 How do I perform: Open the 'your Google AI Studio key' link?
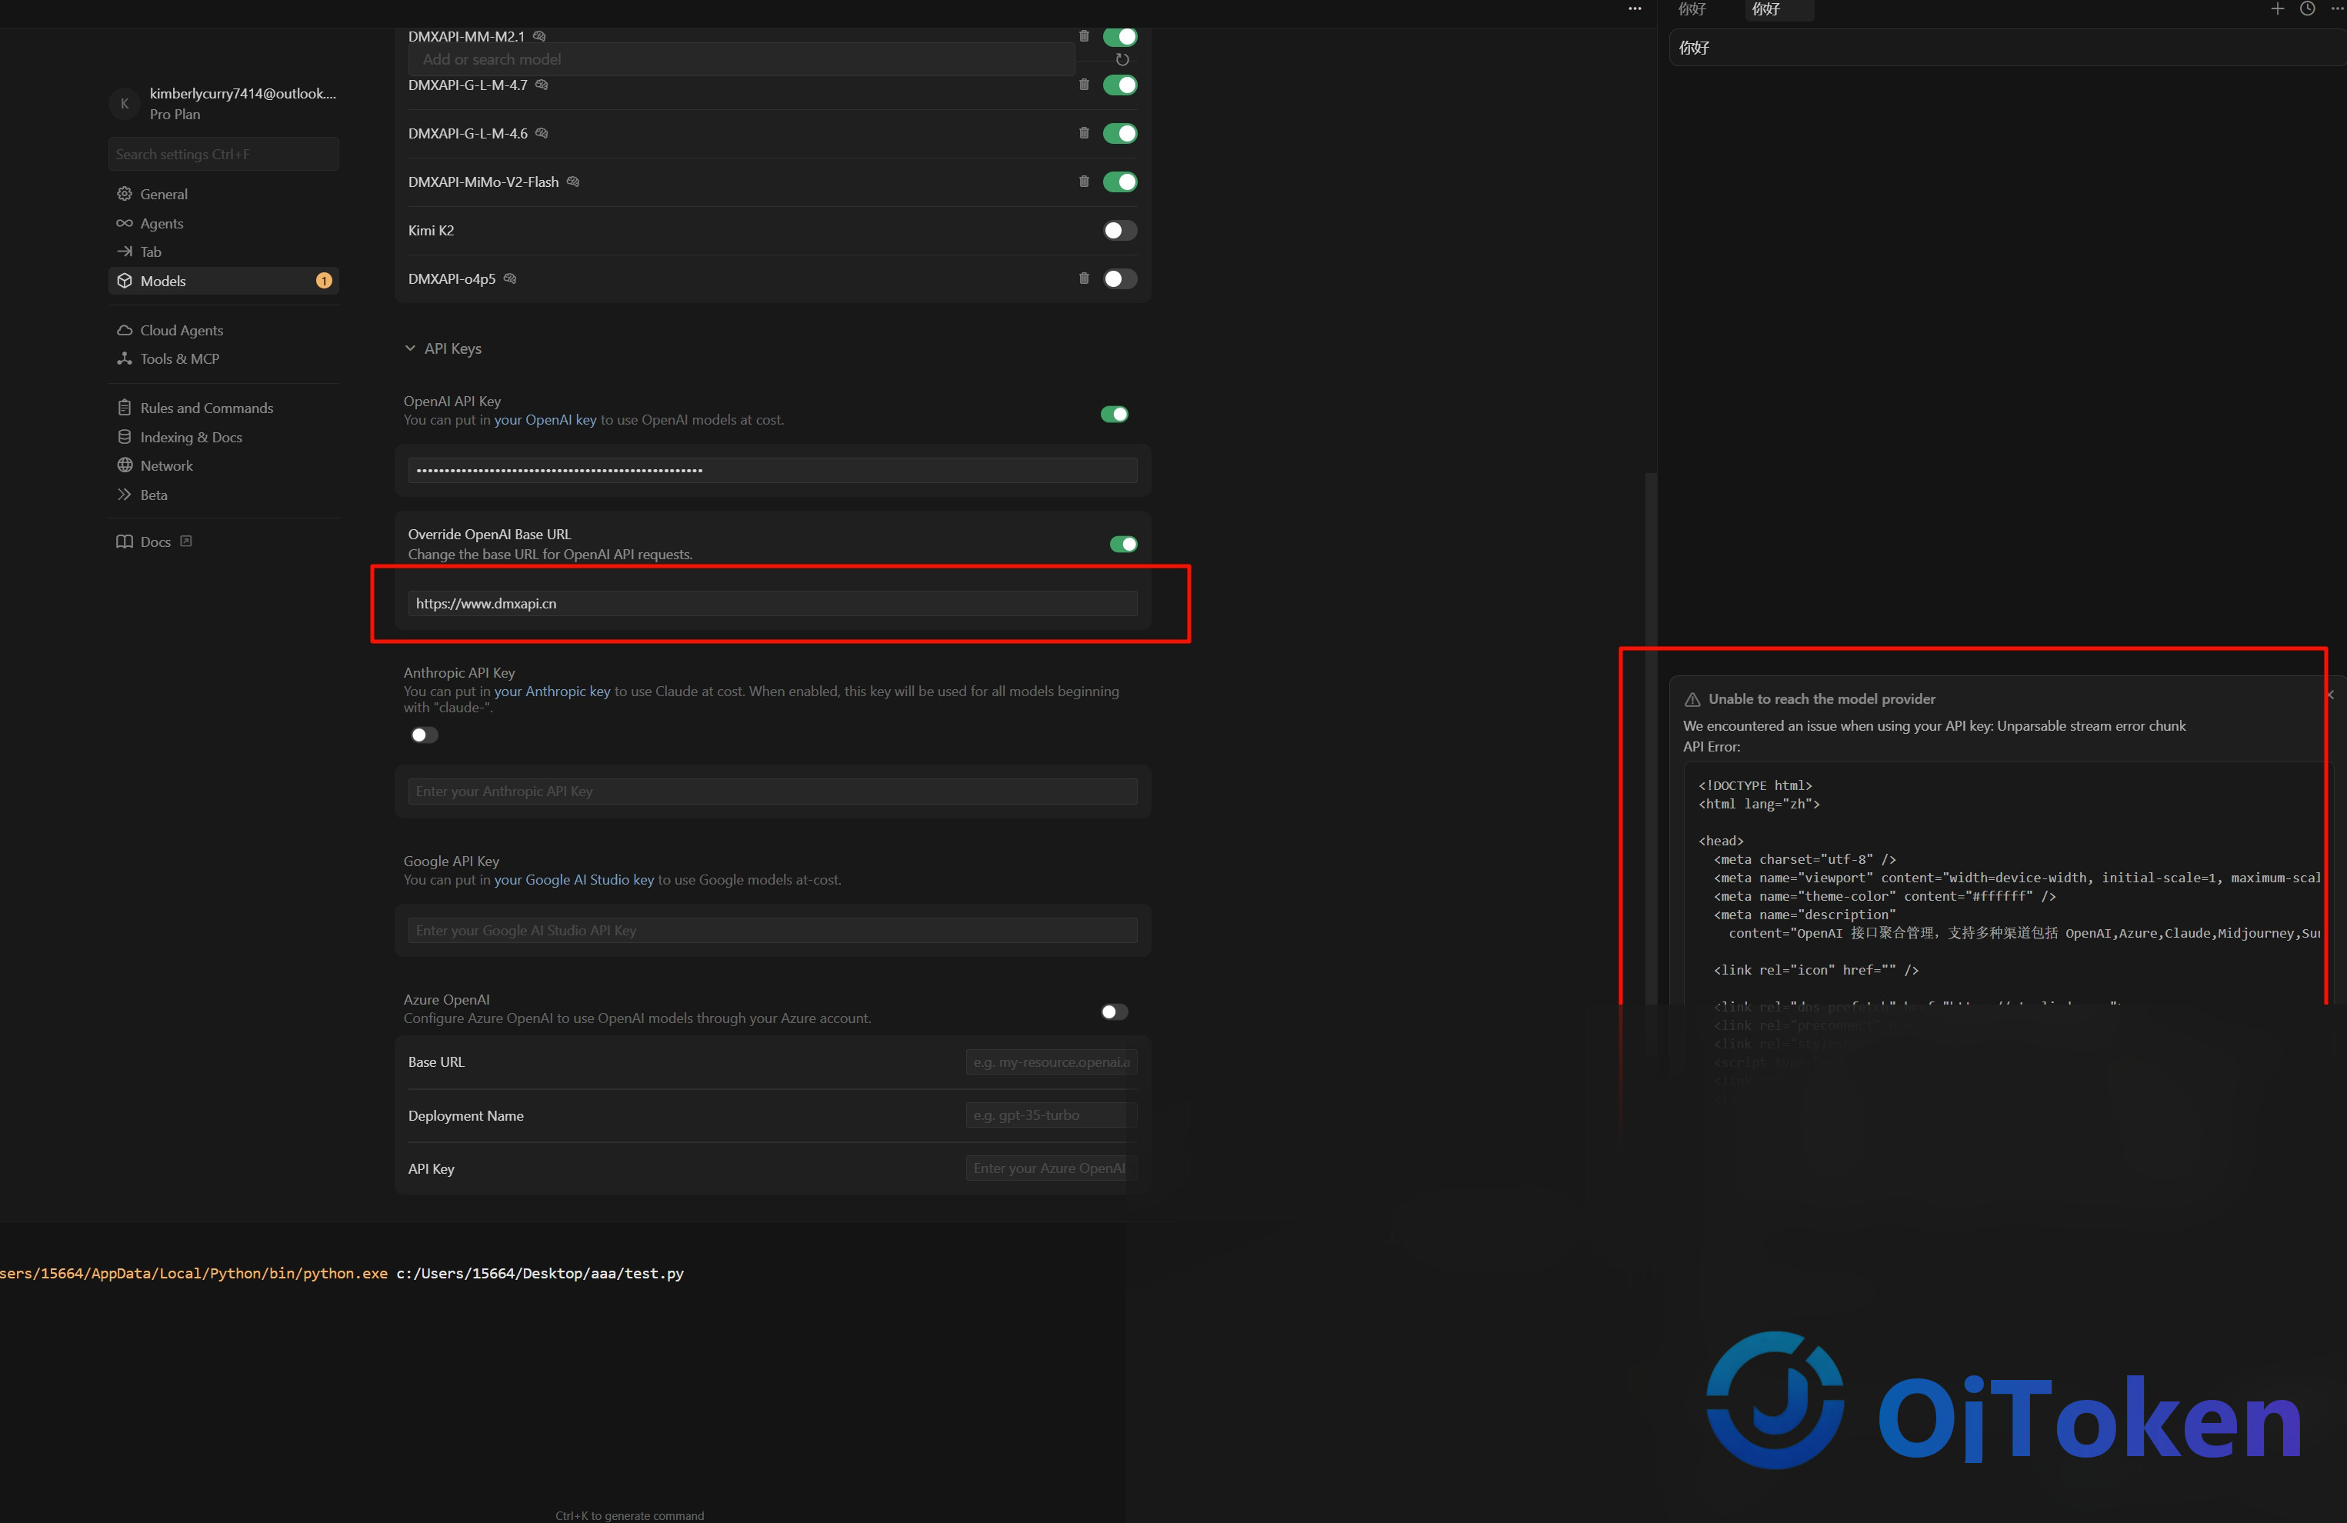pos(574,879)
